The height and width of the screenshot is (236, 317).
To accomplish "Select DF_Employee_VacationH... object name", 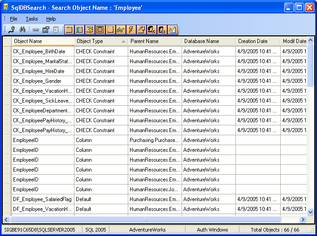I will 42,209.
